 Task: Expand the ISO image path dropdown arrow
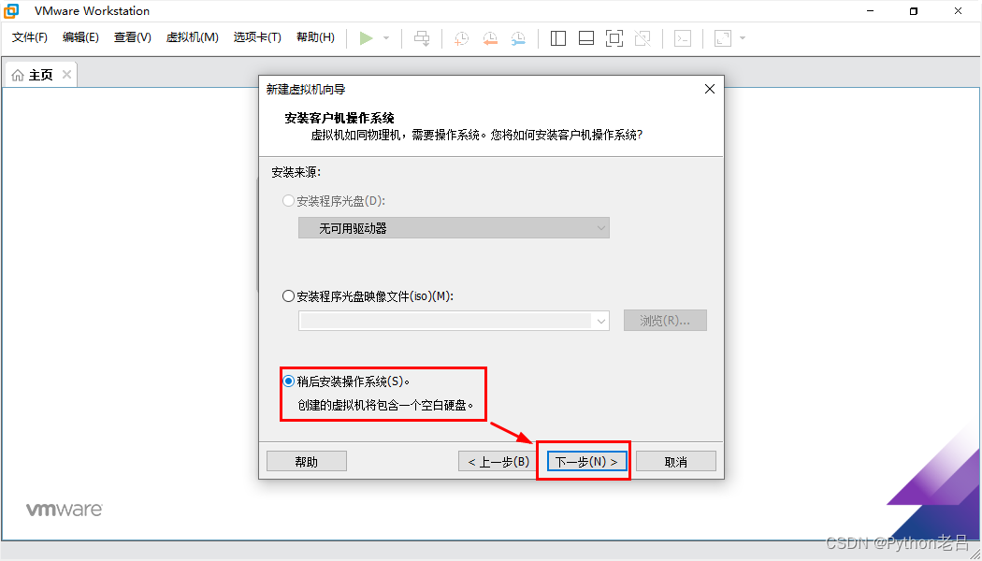pyautogui.click(x=601, y=322)
